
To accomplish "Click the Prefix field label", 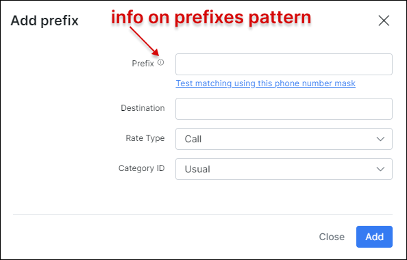I will coord(143,63).
